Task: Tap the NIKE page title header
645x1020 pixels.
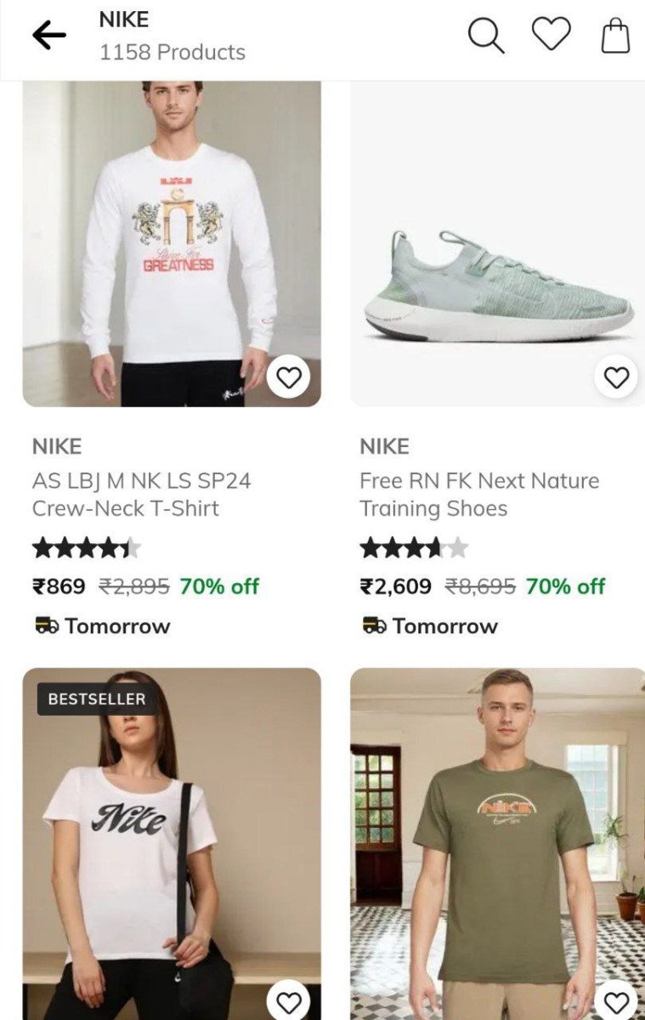Action: pyautogui.click(x=124, y=20)
